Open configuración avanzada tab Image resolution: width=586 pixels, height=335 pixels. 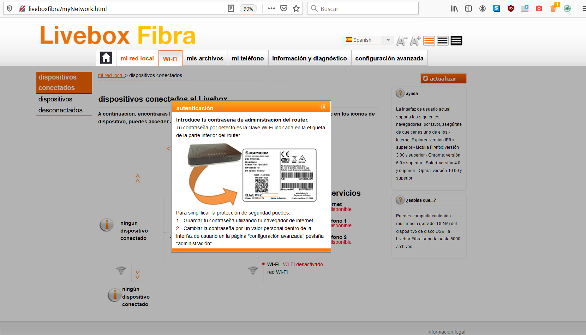pos(389,58)
